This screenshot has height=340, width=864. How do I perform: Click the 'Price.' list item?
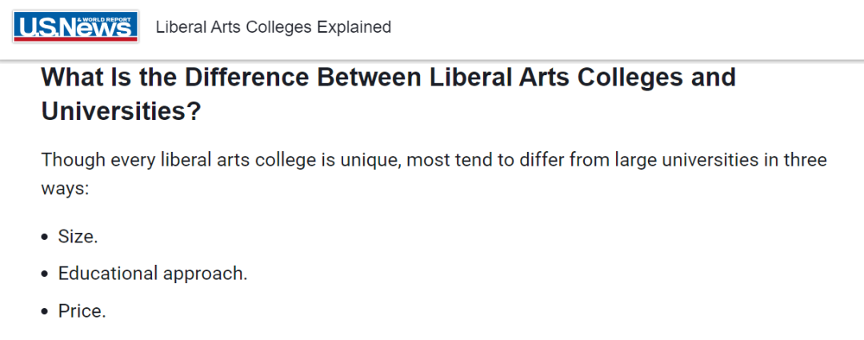[82, 311]
